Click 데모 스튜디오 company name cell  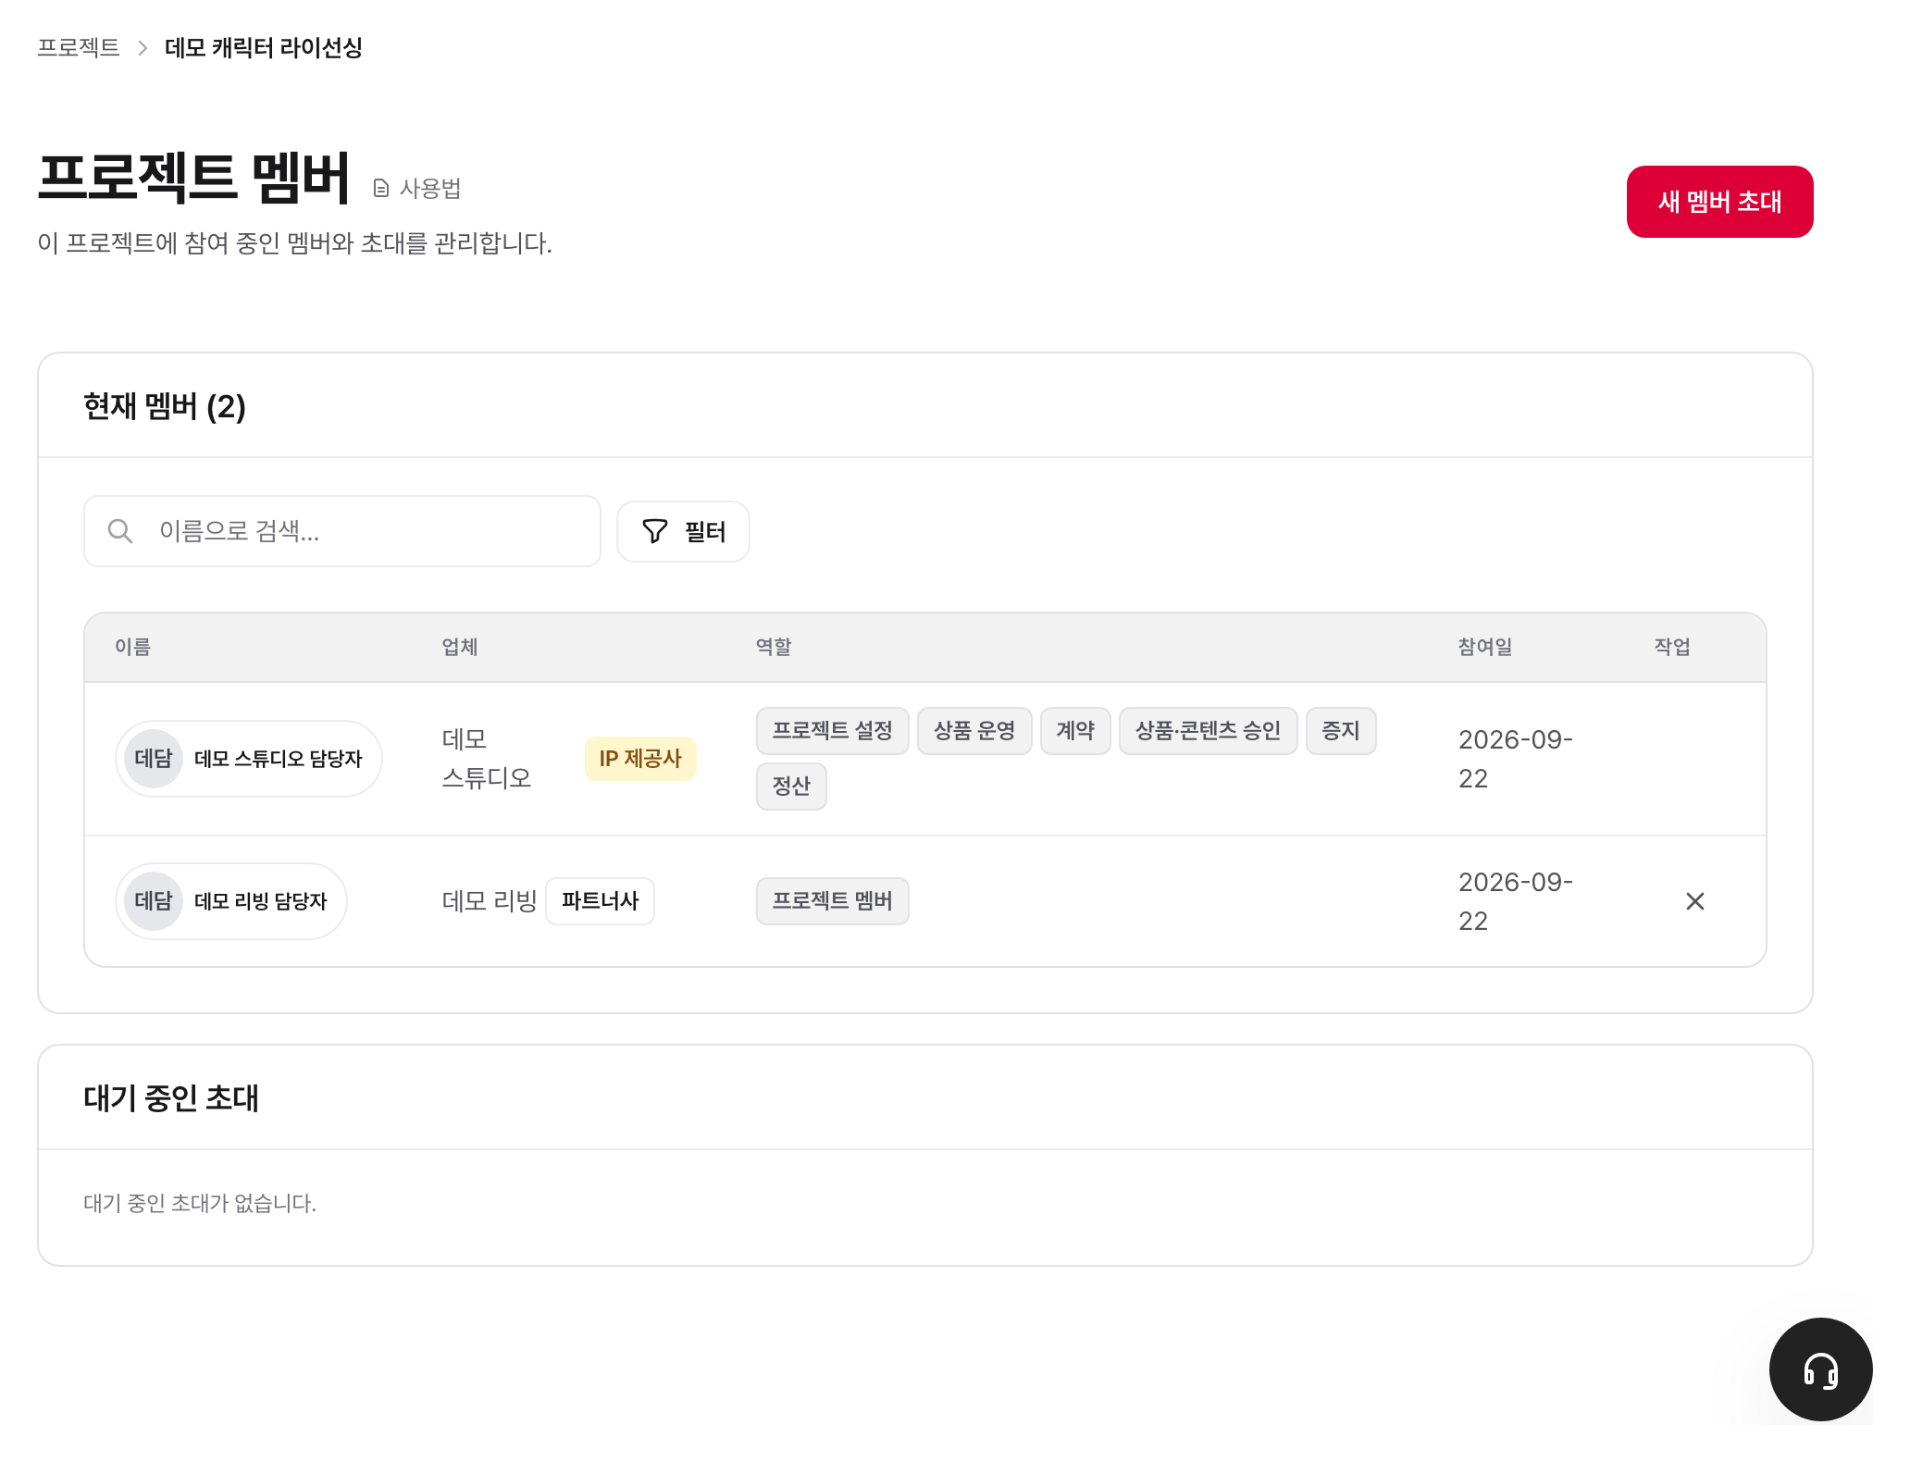(x=487, y=759)
